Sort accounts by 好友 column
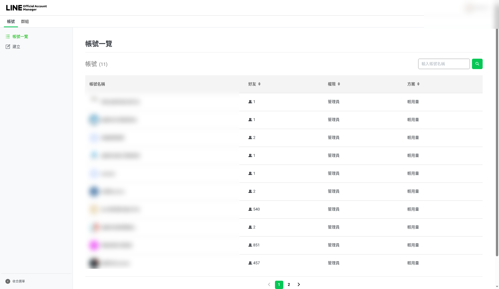499x289 pixels. pos(254,84)
